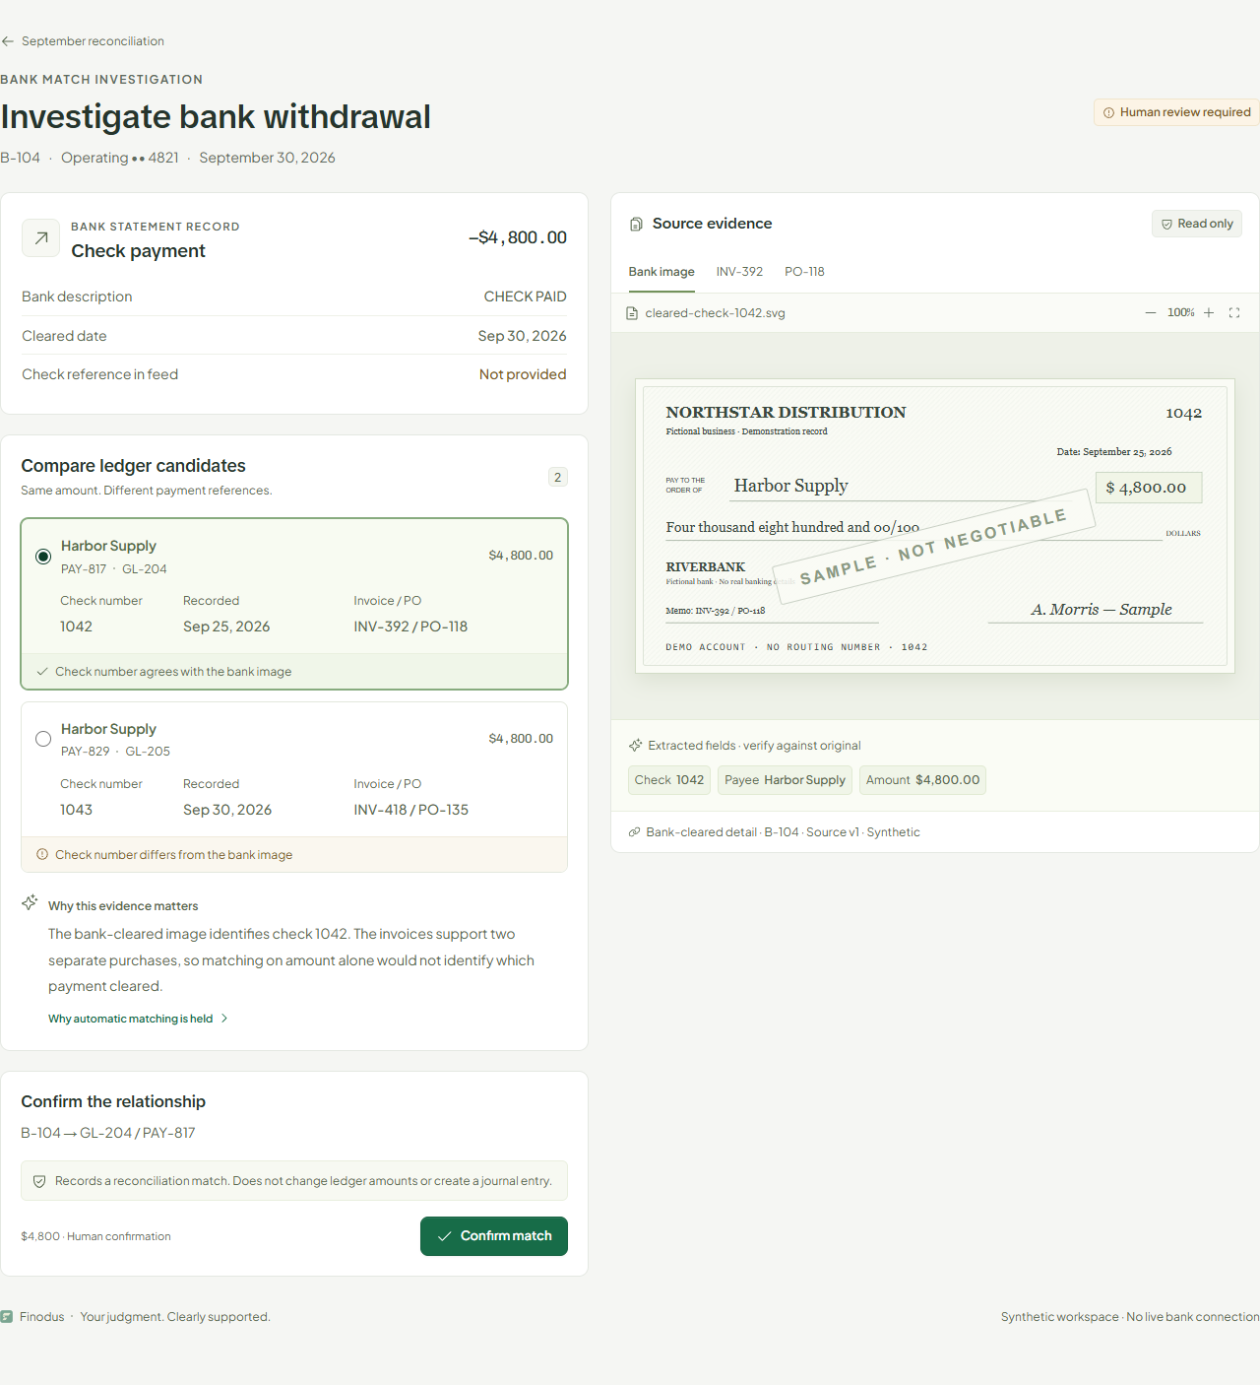Click the check payment outgoing arrow icon
This screenshot has height=1385, width=1260.
click(x=41, y=237)
